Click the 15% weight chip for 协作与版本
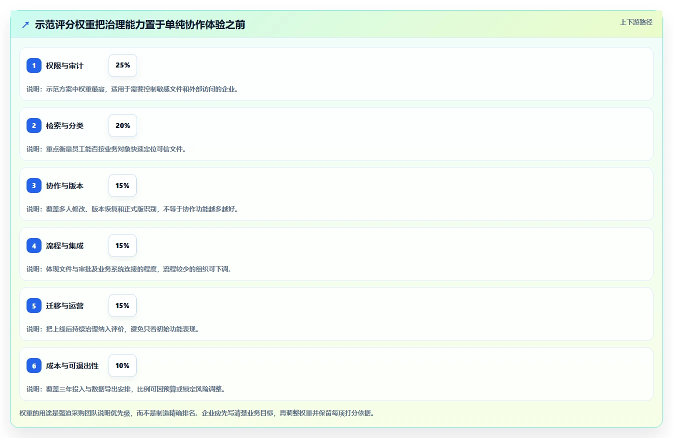The width and height of the screenshot is (673, 438). (123, 185)
